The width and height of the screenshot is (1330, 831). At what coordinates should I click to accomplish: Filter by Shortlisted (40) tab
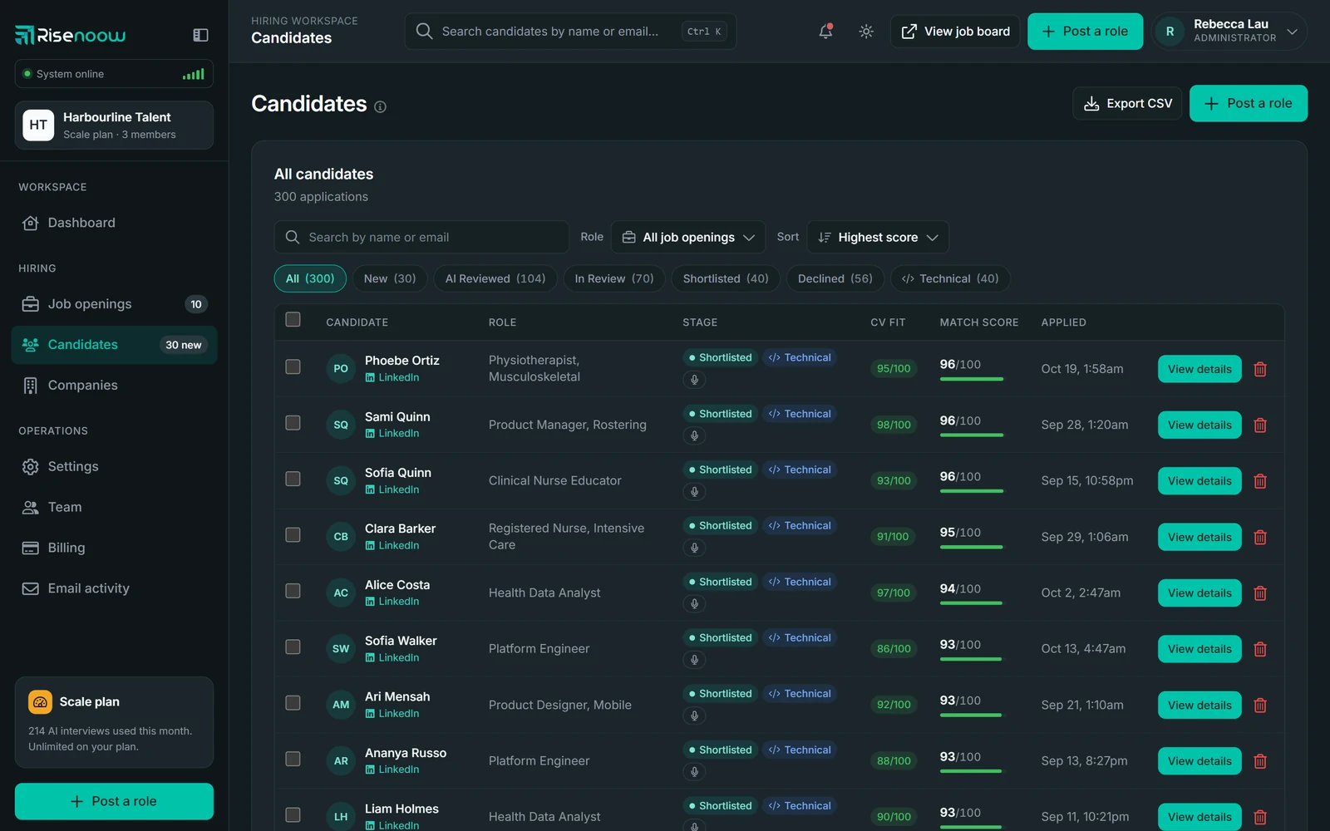[726, 278]
